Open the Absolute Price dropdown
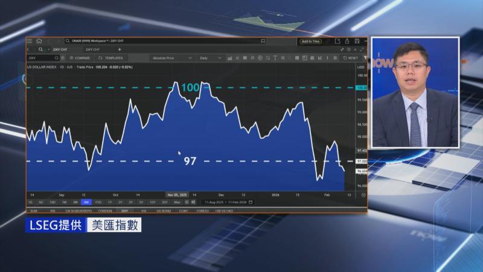Viewport: 483px width, 272px height. (172, 58)
